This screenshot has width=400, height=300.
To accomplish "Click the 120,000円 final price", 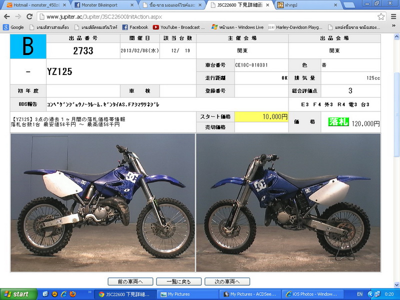I will (366, 123).
